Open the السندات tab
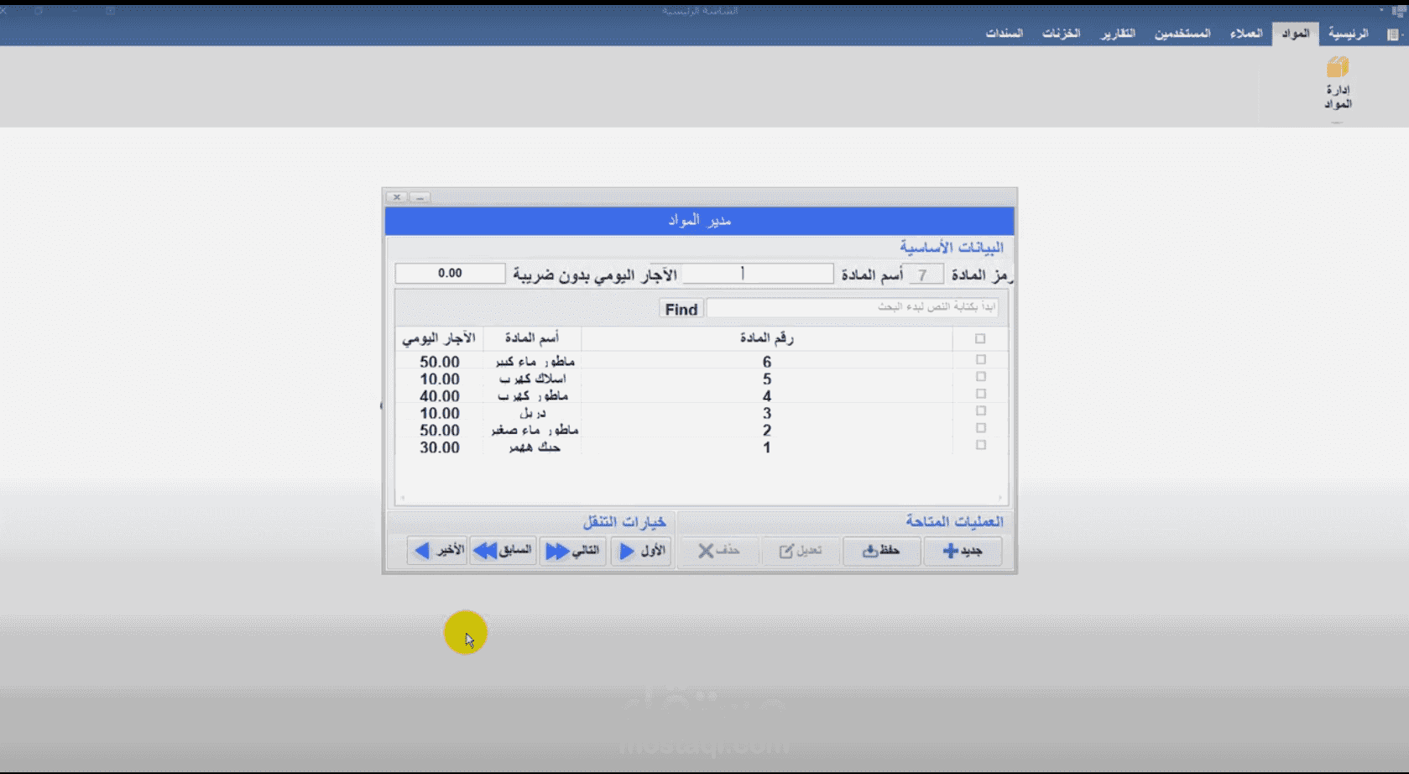The image size is (1409, 774). click(x=1004, y=34)
